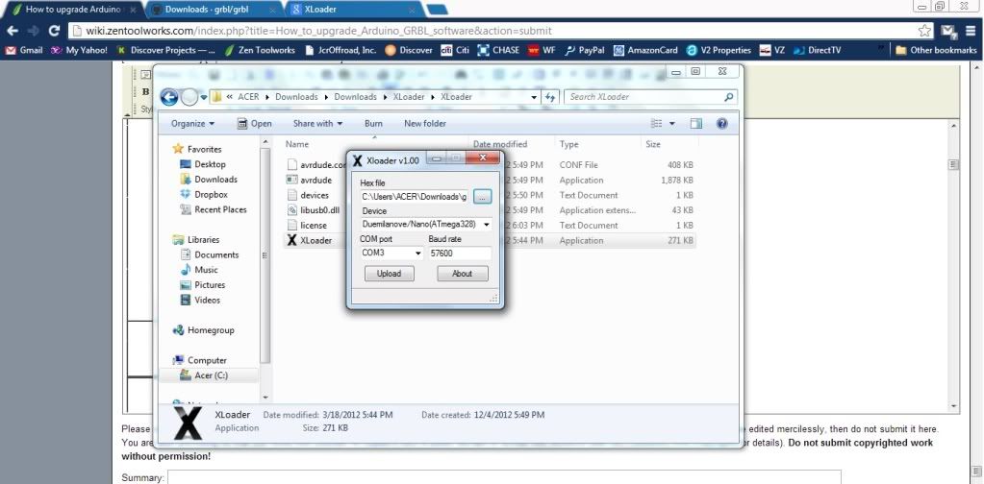The width and height of the screenshot is (984, 484).
Task: Click the Baud rate field showing 57600
Action: pos(460,253)
